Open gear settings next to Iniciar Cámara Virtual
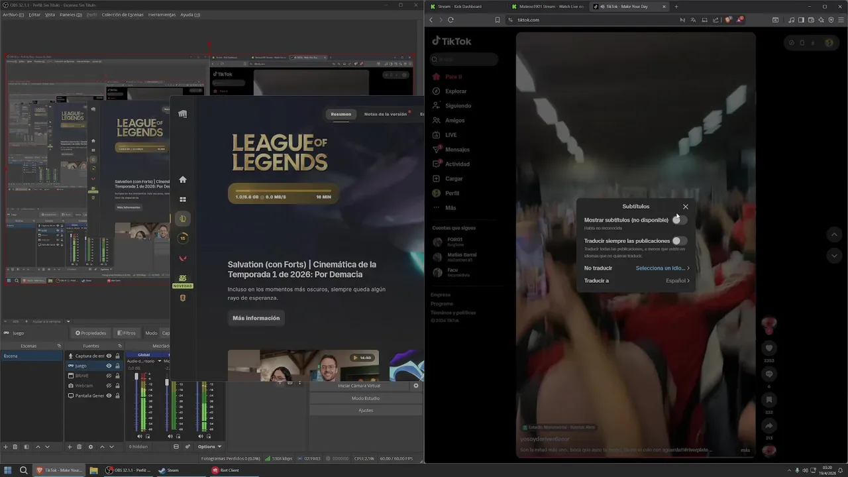The width and height of the screenshot is (848, 477). tap(416, 386)
